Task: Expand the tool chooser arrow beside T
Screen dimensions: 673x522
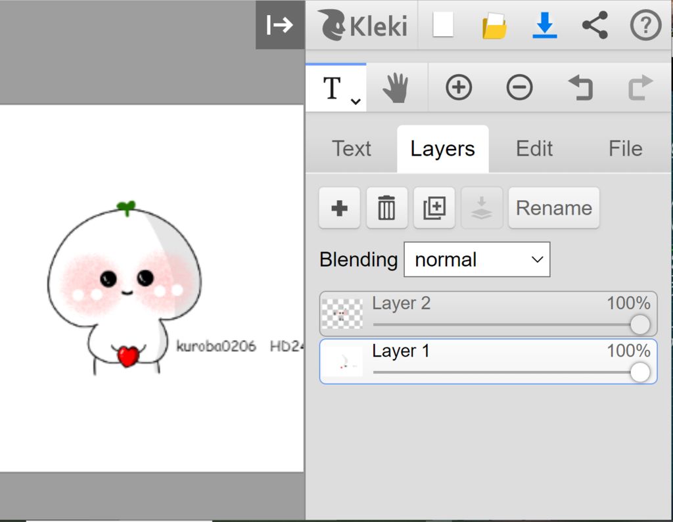Action: click(x=356, y=102)
